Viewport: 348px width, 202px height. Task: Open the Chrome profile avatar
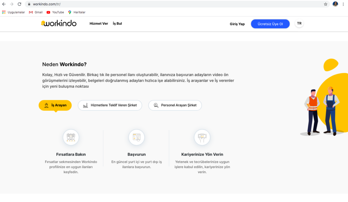335,4
